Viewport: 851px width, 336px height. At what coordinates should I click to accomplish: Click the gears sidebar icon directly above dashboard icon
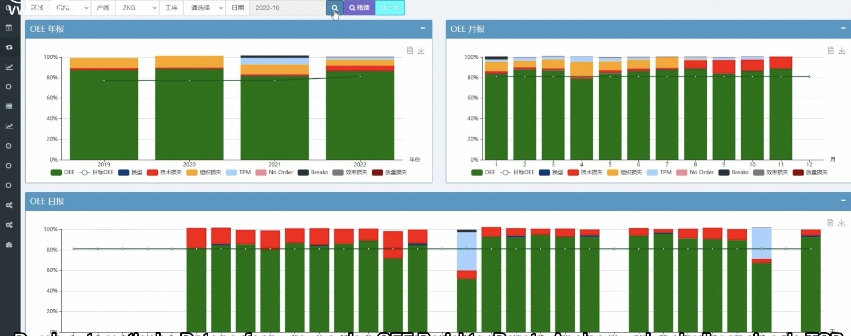pos(9,225)
